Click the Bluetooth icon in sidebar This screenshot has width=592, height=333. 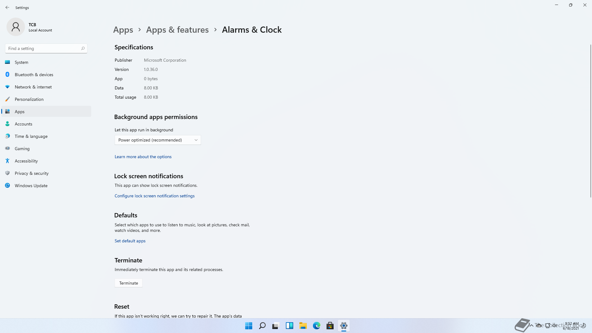[7, 74]
